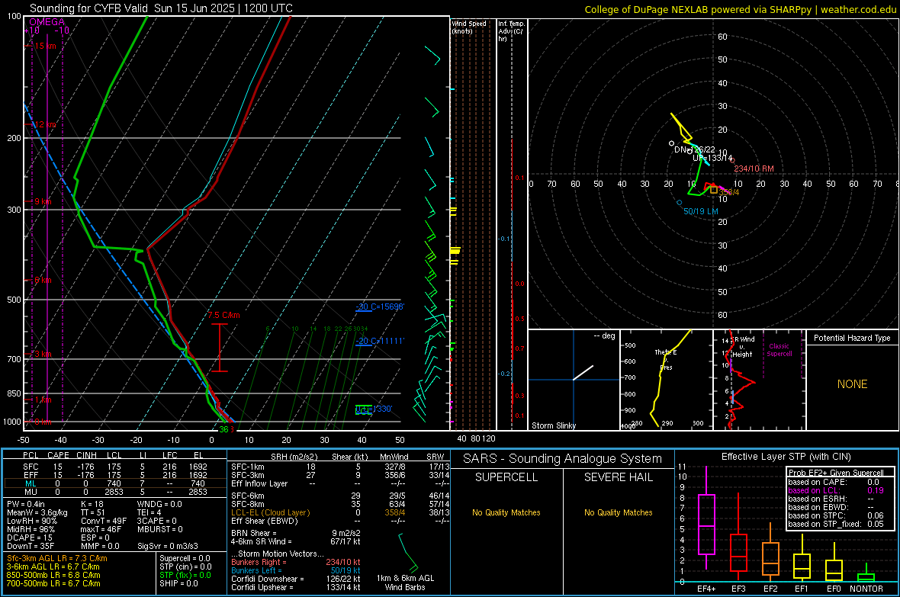Click the SR Wind v. Height inset label
900x597 pixels.
point(742,347)
